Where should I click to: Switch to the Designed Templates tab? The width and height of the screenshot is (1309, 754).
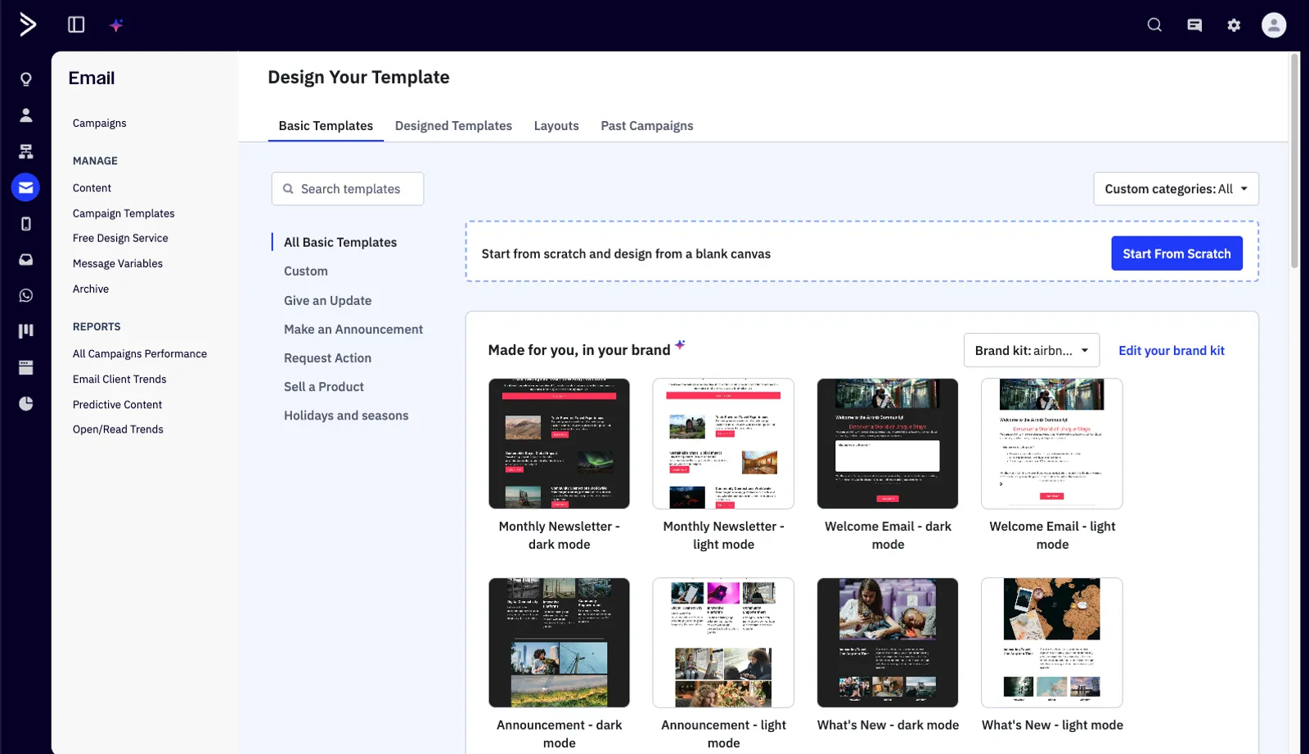coord(453,126)
